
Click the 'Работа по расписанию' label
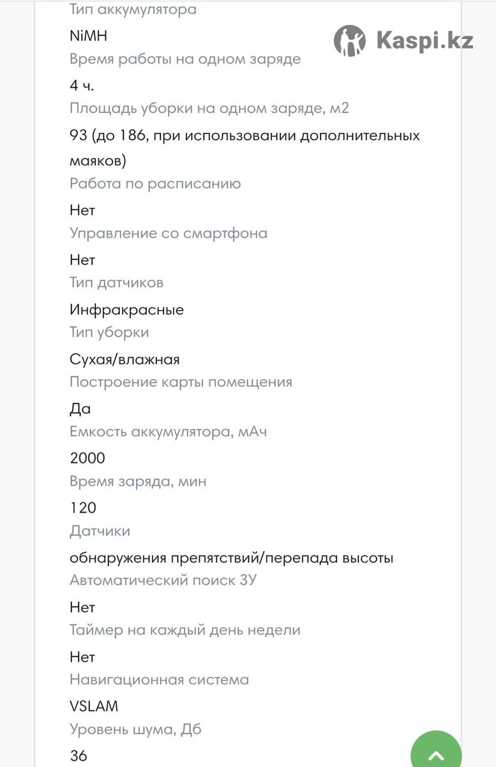click(155, 183)
